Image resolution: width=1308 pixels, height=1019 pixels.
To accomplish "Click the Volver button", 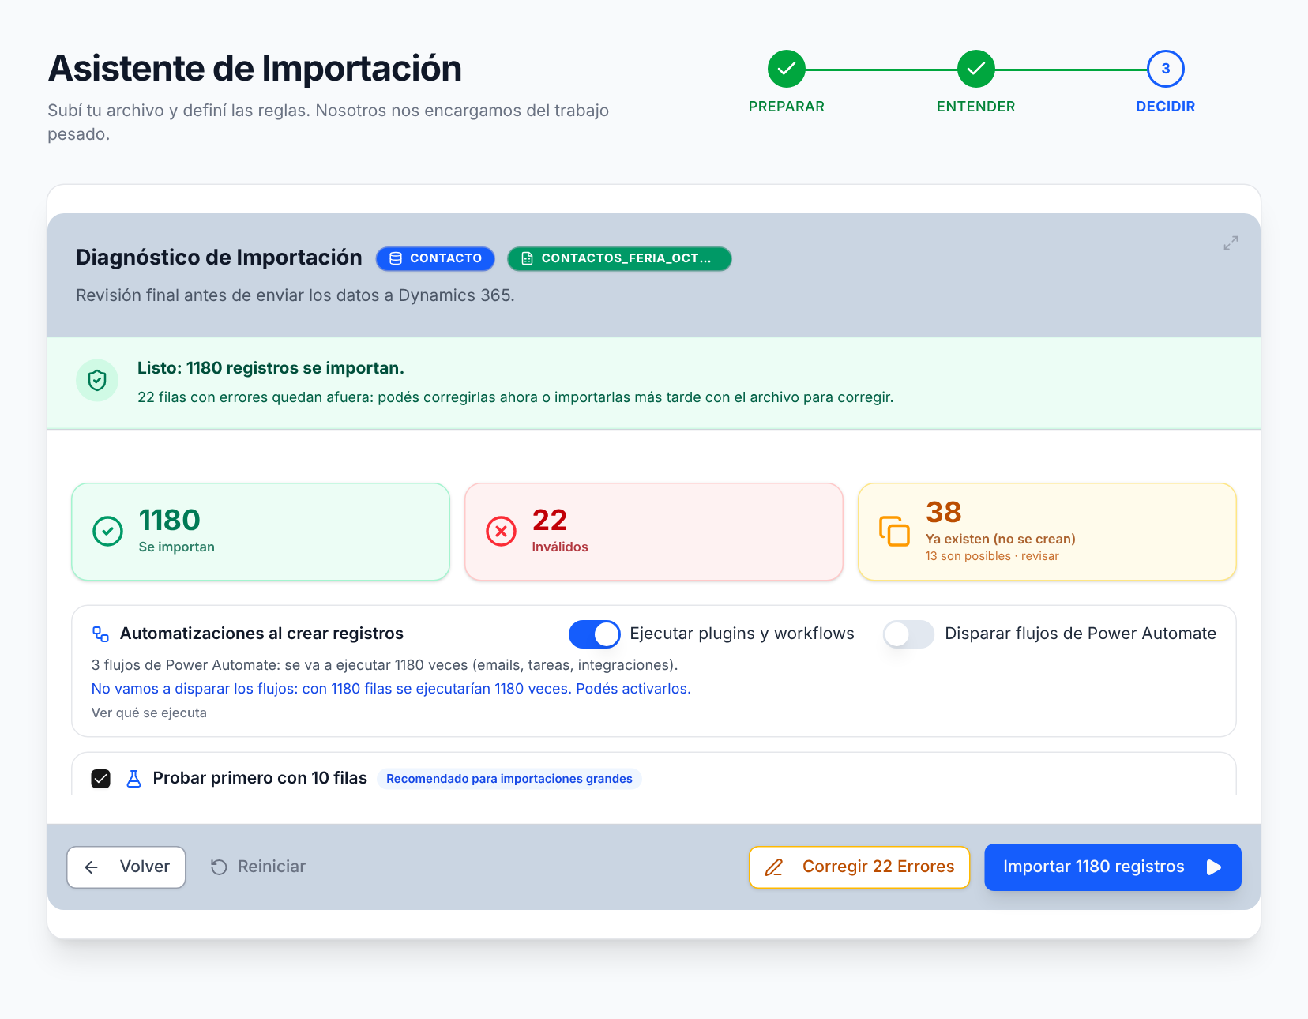I will 126,867.
